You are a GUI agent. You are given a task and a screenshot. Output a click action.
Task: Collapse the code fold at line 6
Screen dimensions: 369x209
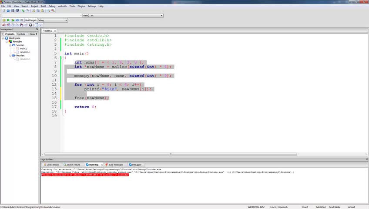tap(63, 58)
